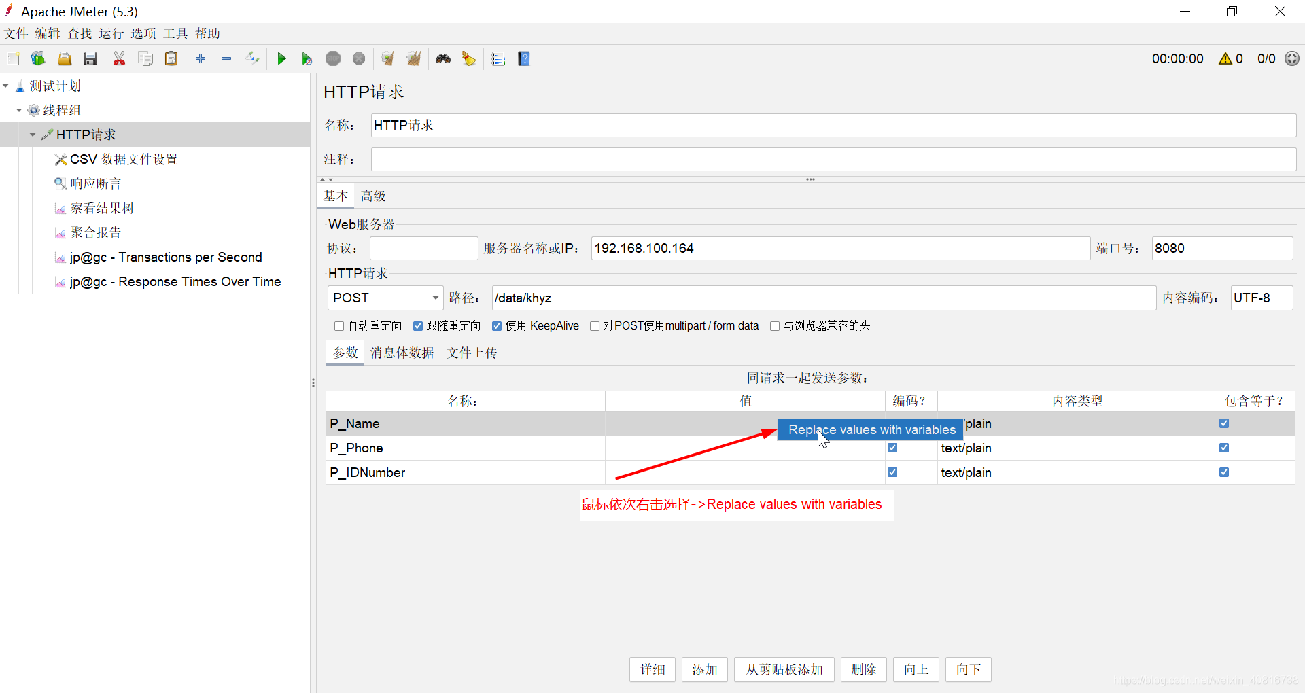Collapse the 线程组 tree node
The width and height of the screenshot is (1305, 693).
[x=19, y=110]
